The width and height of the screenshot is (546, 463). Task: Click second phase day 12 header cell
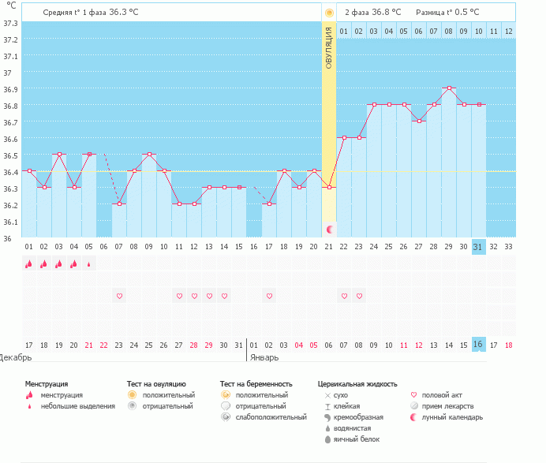[508, 31]
